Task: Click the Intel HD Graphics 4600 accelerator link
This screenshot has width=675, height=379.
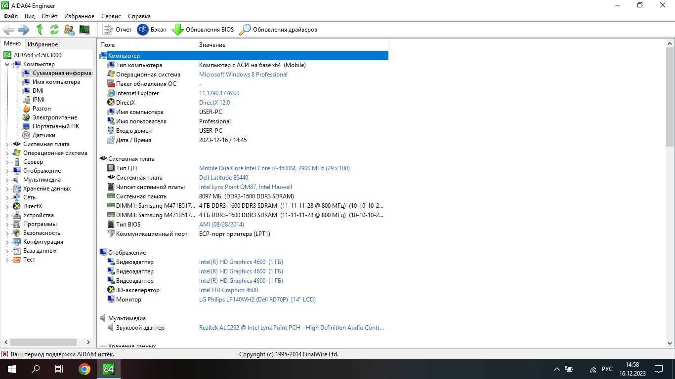Action: point(228,290)
